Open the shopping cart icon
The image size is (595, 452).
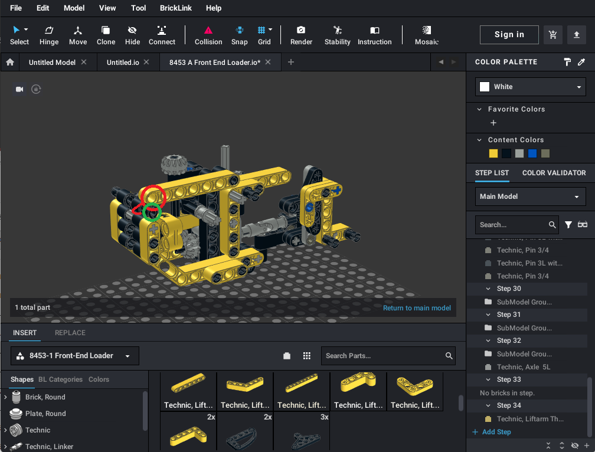(553, 35)
